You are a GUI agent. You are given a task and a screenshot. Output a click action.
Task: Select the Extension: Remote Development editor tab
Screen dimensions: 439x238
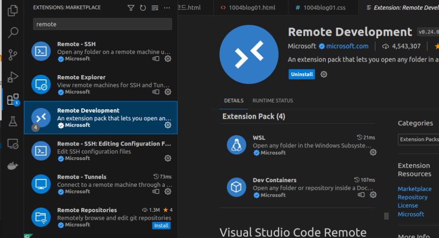point(399,8)
